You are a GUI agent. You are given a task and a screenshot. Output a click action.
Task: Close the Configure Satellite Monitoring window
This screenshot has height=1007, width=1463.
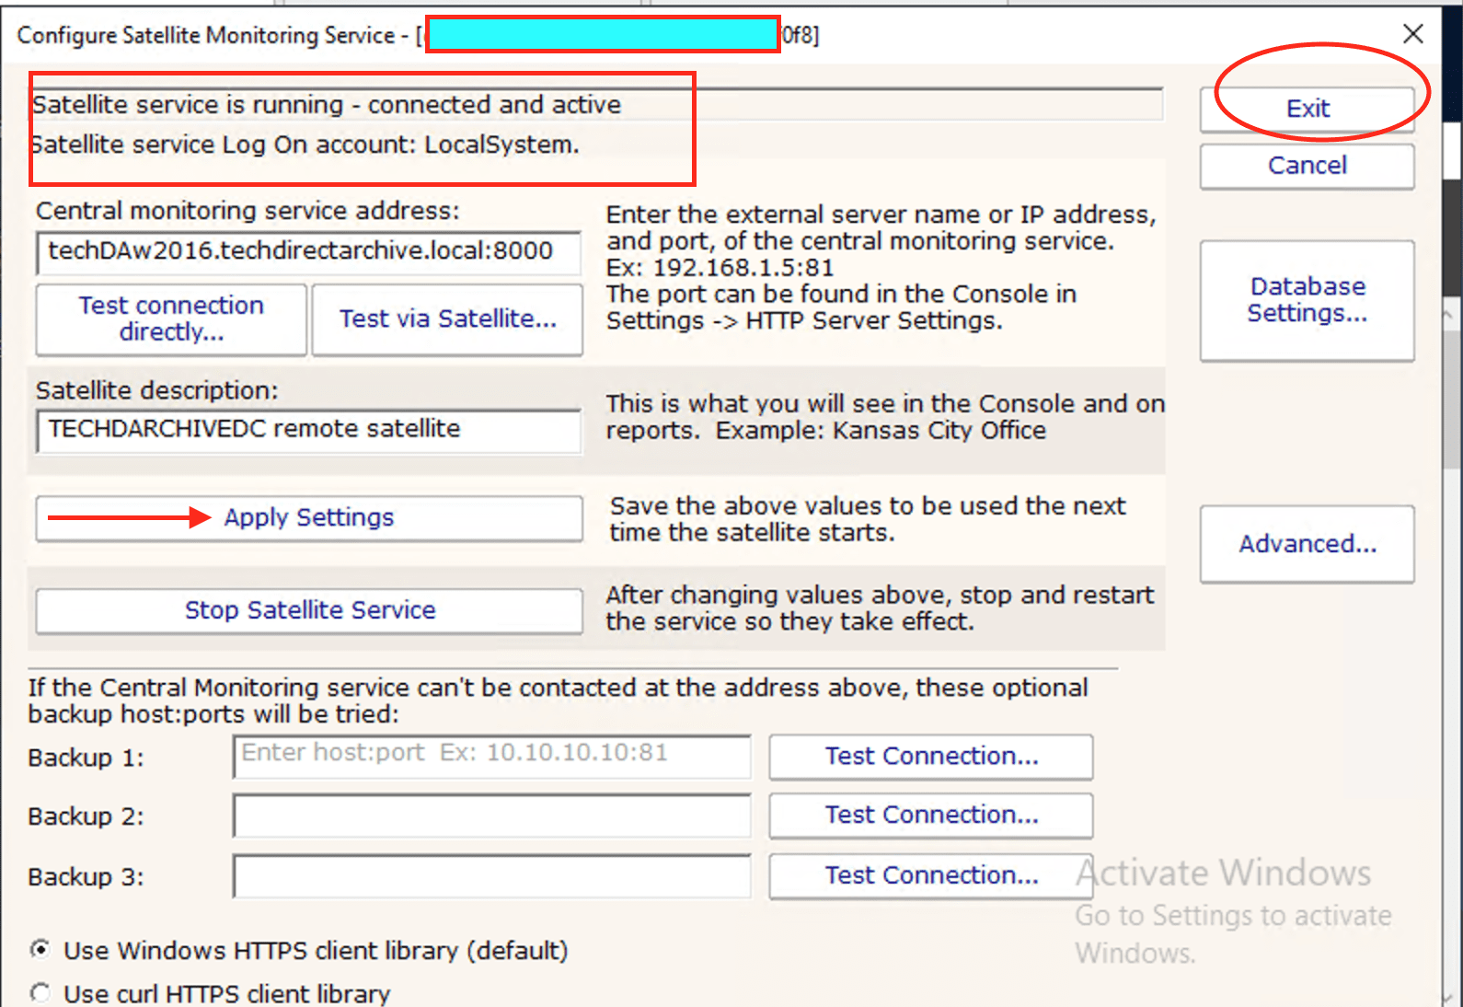coord(1412,35)
